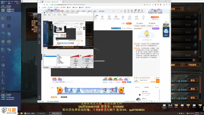Click microphone icon beside OBS volume meter

click(x=81, y=56)
